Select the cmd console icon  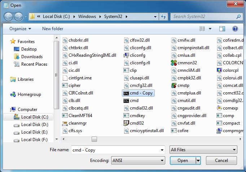point(126,101)
